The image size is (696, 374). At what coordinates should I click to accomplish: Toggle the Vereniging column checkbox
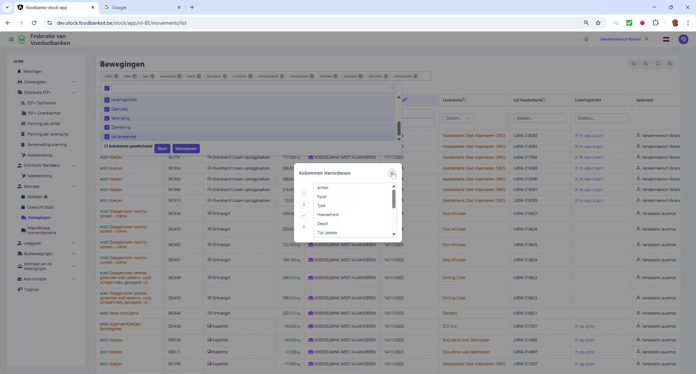coord(107,118)
